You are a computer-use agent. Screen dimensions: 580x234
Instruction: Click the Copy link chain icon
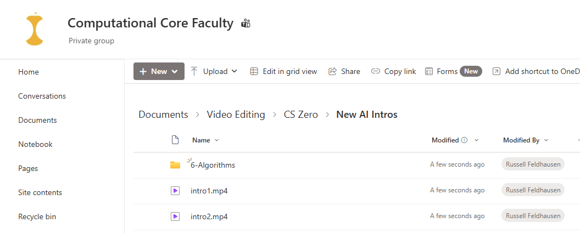(376, 71)
